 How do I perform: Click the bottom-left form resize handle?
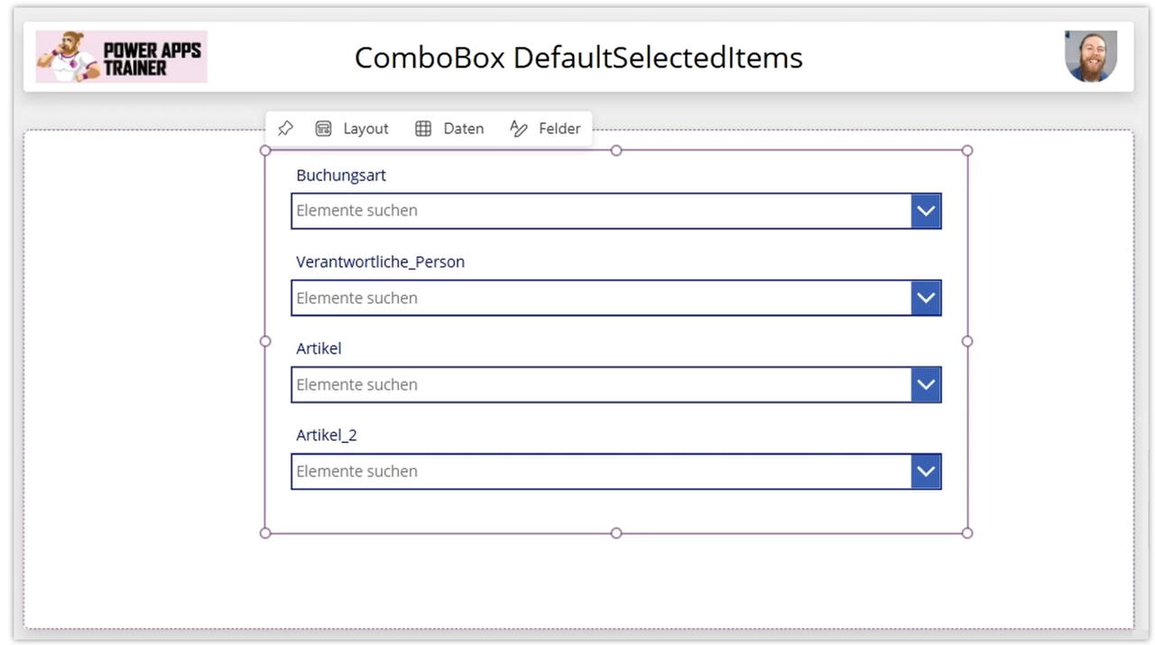[x=265, y=533]
